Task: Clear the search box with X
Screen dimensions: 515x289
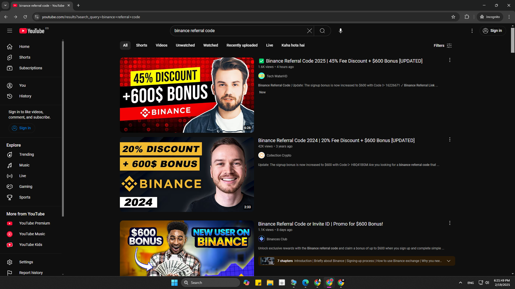Action: point(309,31)
